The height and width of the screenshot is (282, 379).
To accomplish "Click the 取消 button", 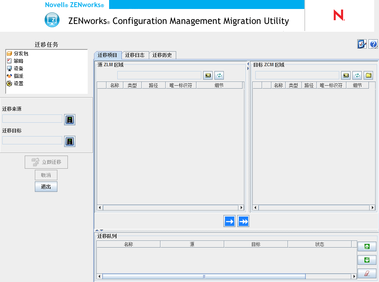I will point(46,175).
